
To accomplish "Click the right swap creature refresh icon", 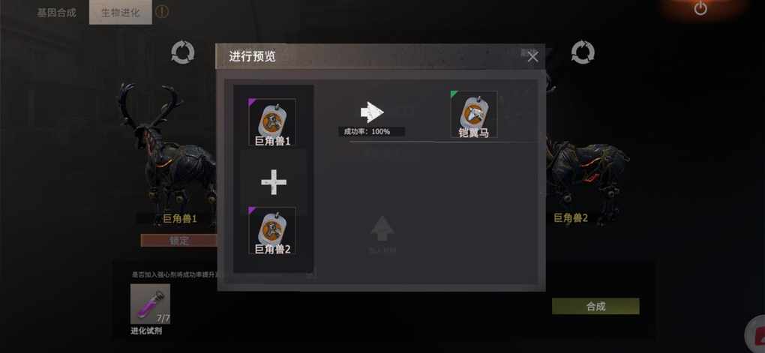I will 583,52.
